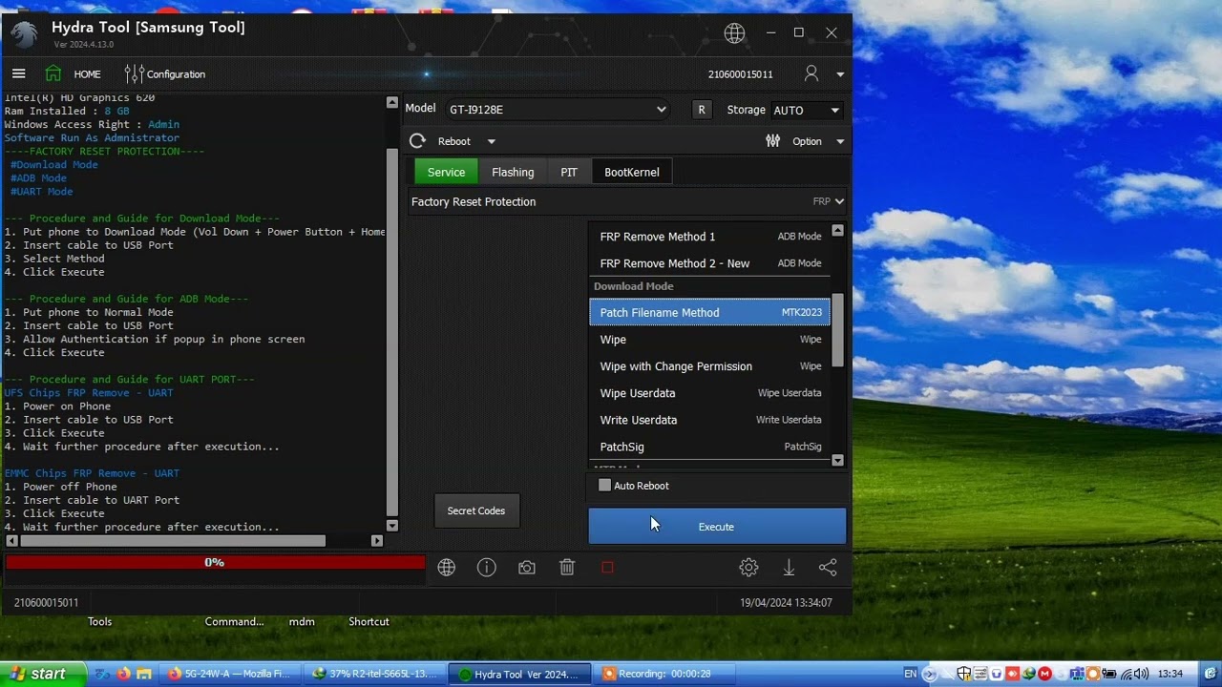Select Wipe with Change Permission
The height and width of the screenshot is (687, 1222).
click(709, 366)
